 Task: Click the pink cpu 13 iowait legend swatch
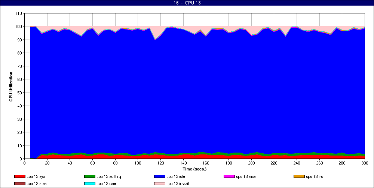point(160,184)
